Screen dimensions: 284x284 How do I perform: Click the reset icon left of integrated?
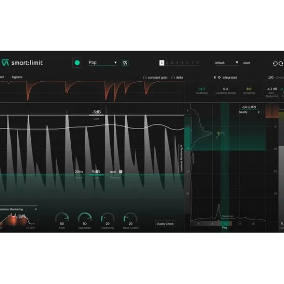[219, 77]
